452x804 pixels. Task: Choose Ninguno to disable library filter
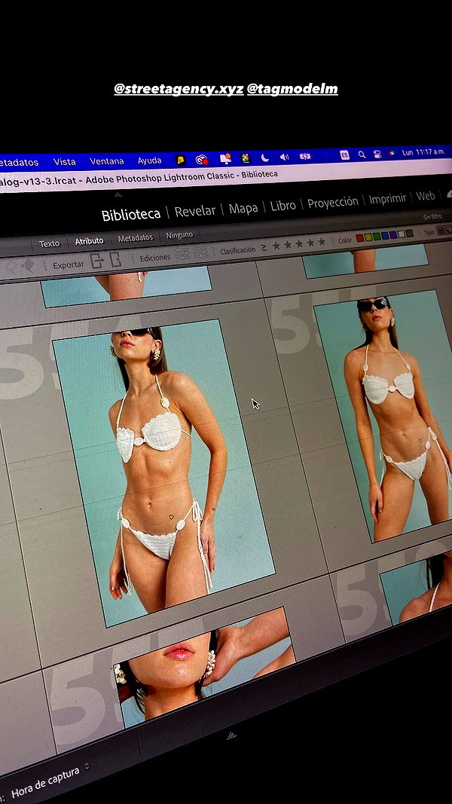pos(179,235)
